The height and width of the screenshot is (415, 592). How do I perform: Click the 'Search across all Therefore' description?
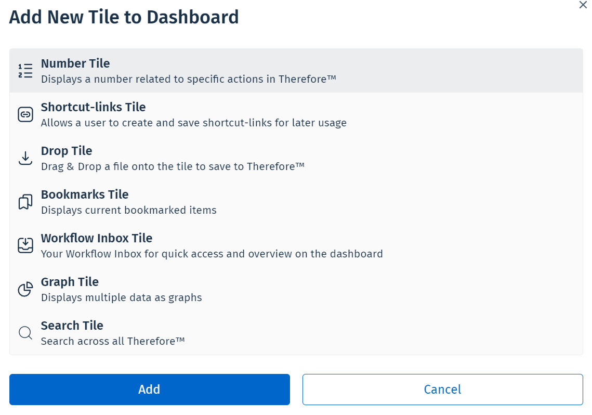(113, 341)
